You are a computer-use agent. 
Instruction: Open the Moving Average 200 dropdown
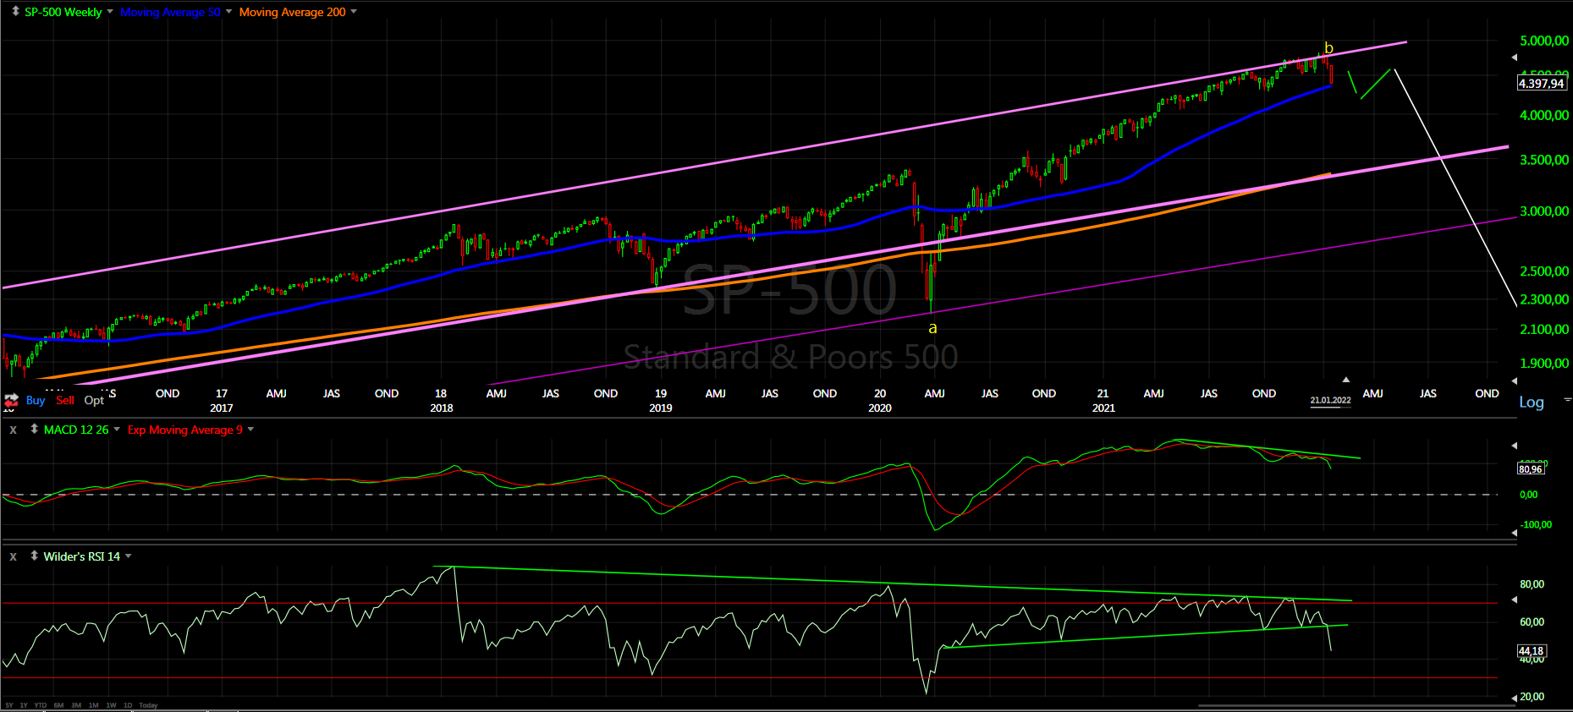point(354,12)
